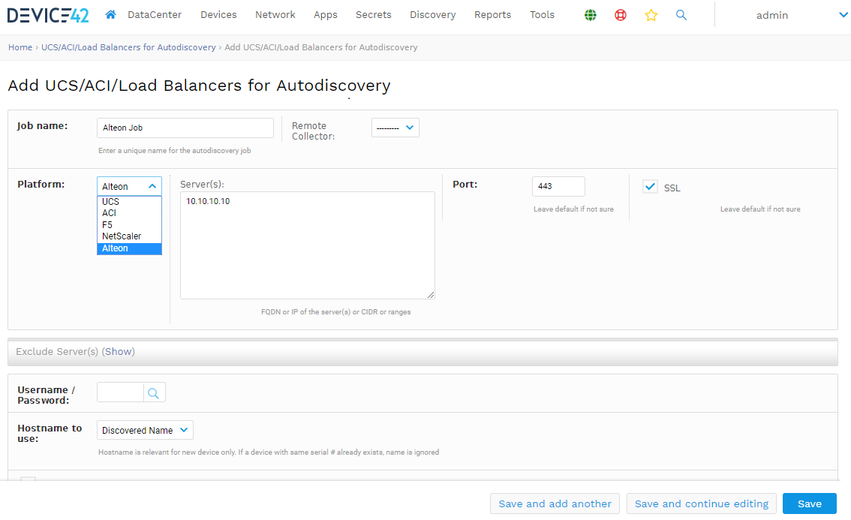The width and height of the screenshot is (851, 520).
Task: Click the green globe icon
Action: [x=591, y=14]
